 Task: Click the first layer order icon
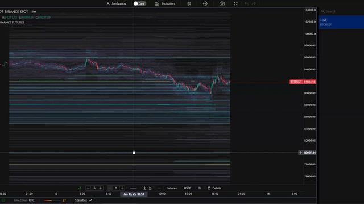(144, 188)
